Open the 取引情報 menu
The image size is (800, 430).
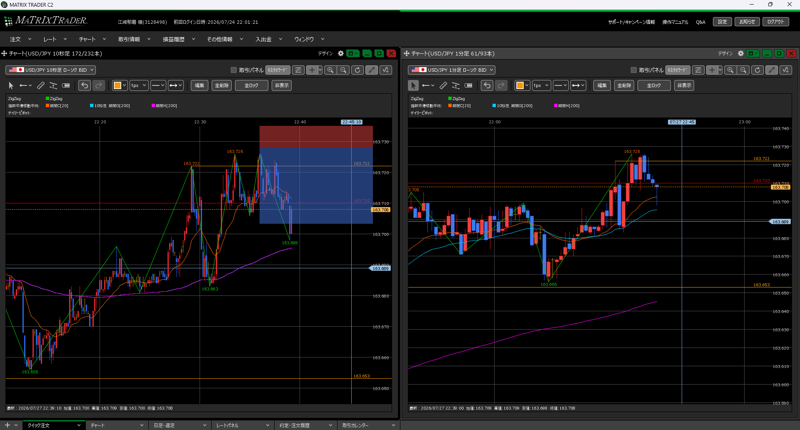[134, 39]
